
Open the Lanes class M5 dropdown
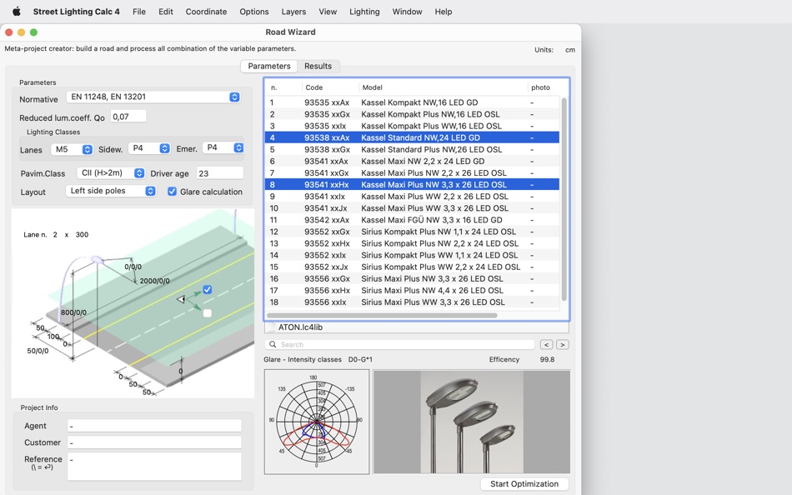[x=72, y=149]
